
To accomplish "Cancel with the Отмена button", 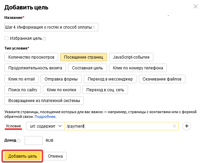I will (x=55, y=156).
